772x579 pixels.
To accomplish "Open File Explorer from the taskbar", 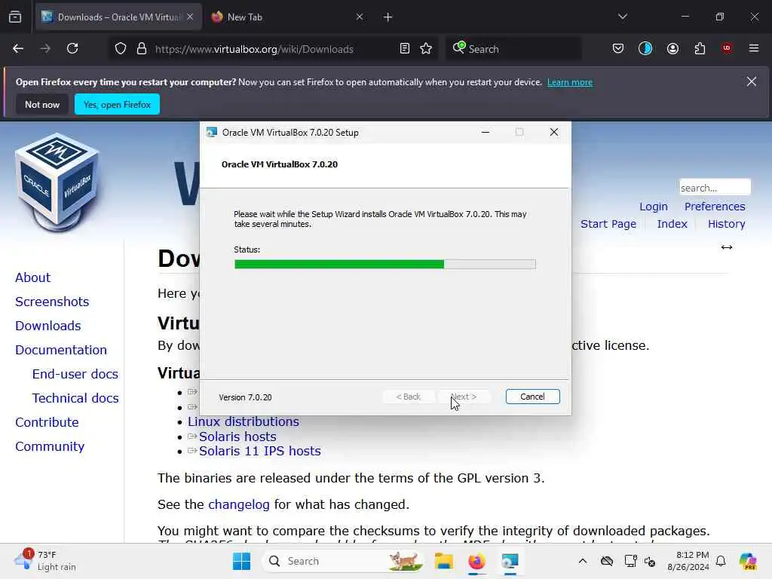I will tap(443, 561).
